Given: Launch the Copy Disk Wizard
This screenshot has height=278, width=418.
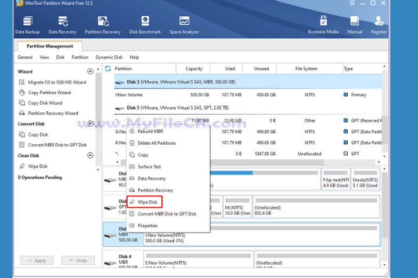Looking at the screenshot, I should [41, 103].
